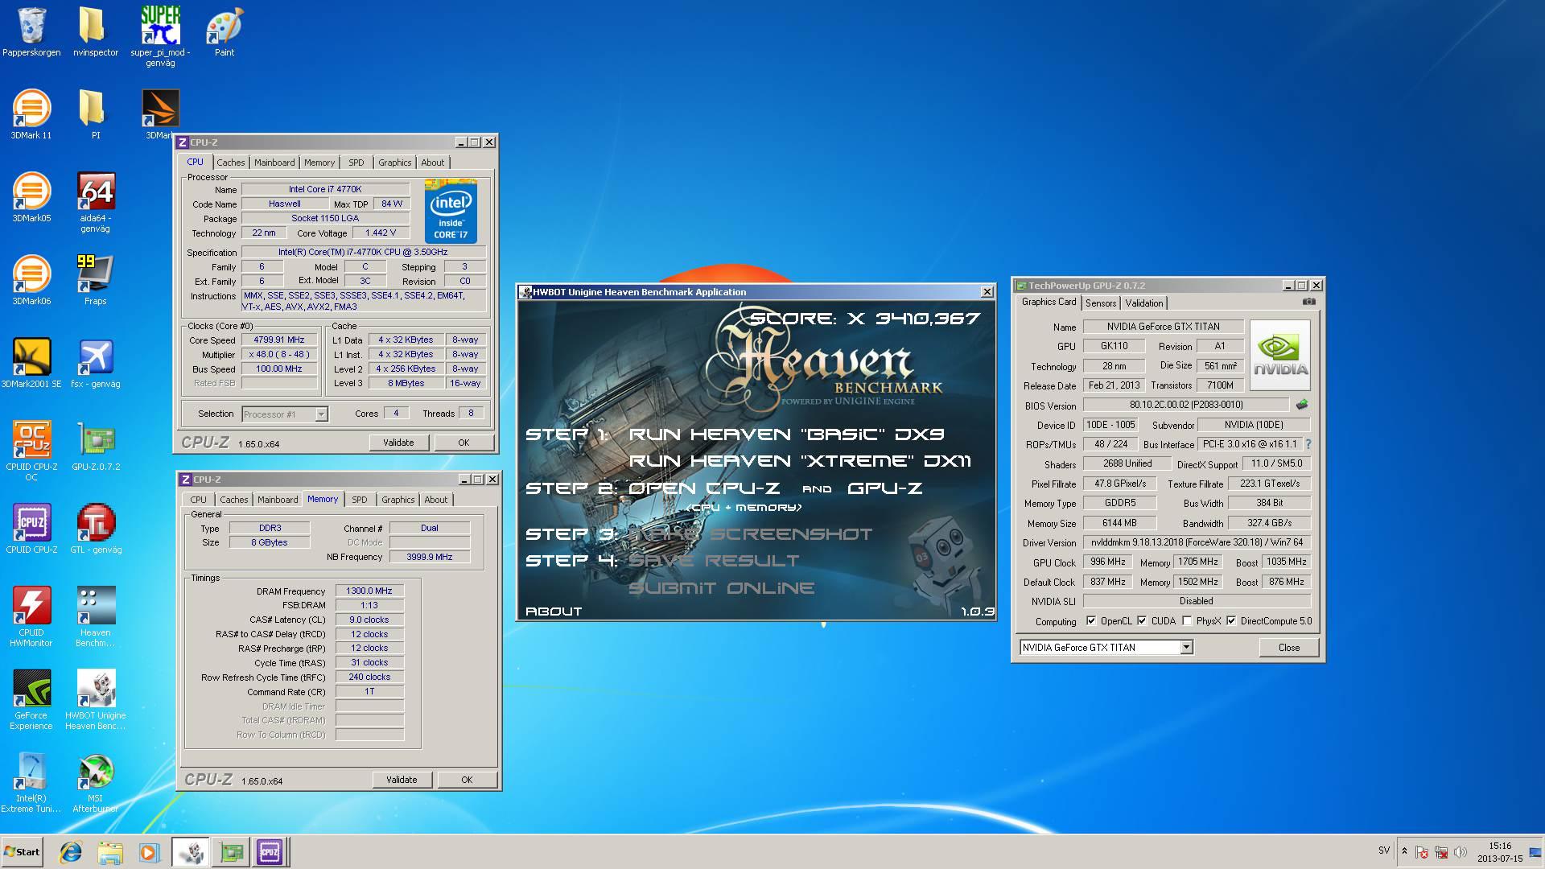Click Save Result in Heaven window
The height and width of the screenshot is (869, 1545).
click(x=714, y=561)
